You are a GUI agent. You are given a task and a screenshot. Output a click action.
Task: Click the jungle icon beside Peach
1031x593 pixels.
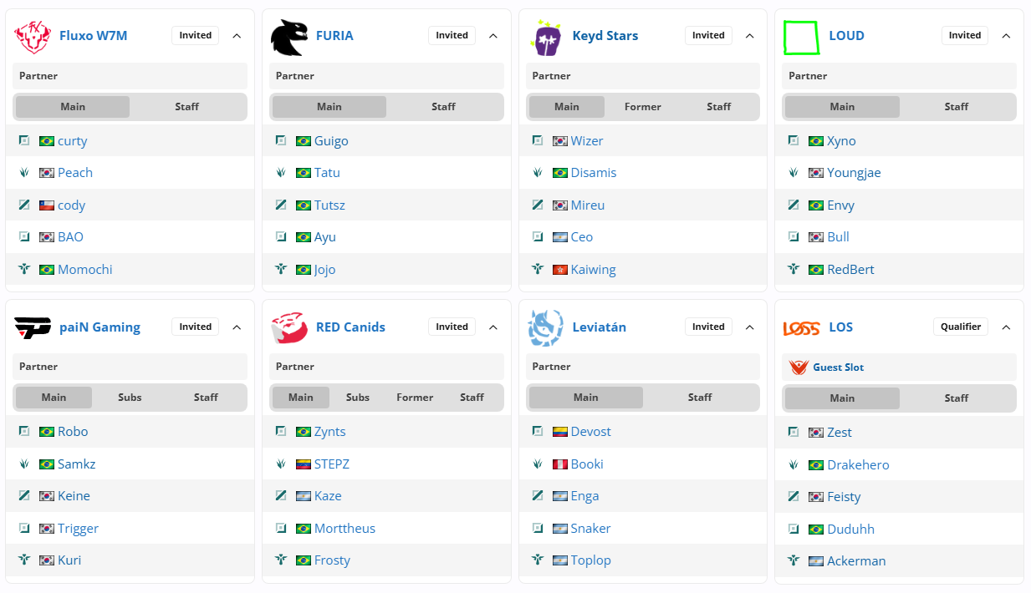[x=24, y=173]
